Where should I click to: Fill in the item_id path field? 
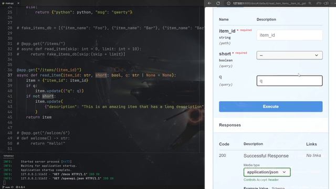click(x=289, y=35)
